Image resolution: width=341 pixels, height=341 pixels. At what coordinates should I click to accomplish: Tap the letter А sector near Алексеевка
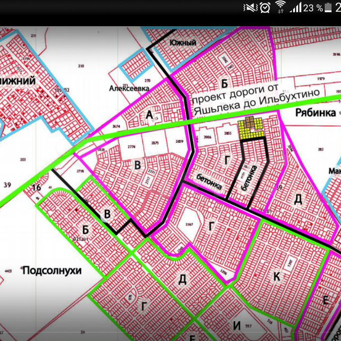pyautogui.click(x=149, y=116)
